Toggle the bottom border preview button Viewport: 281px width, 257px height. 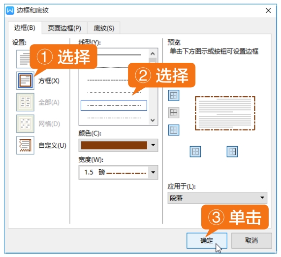(x=174, y=130)
